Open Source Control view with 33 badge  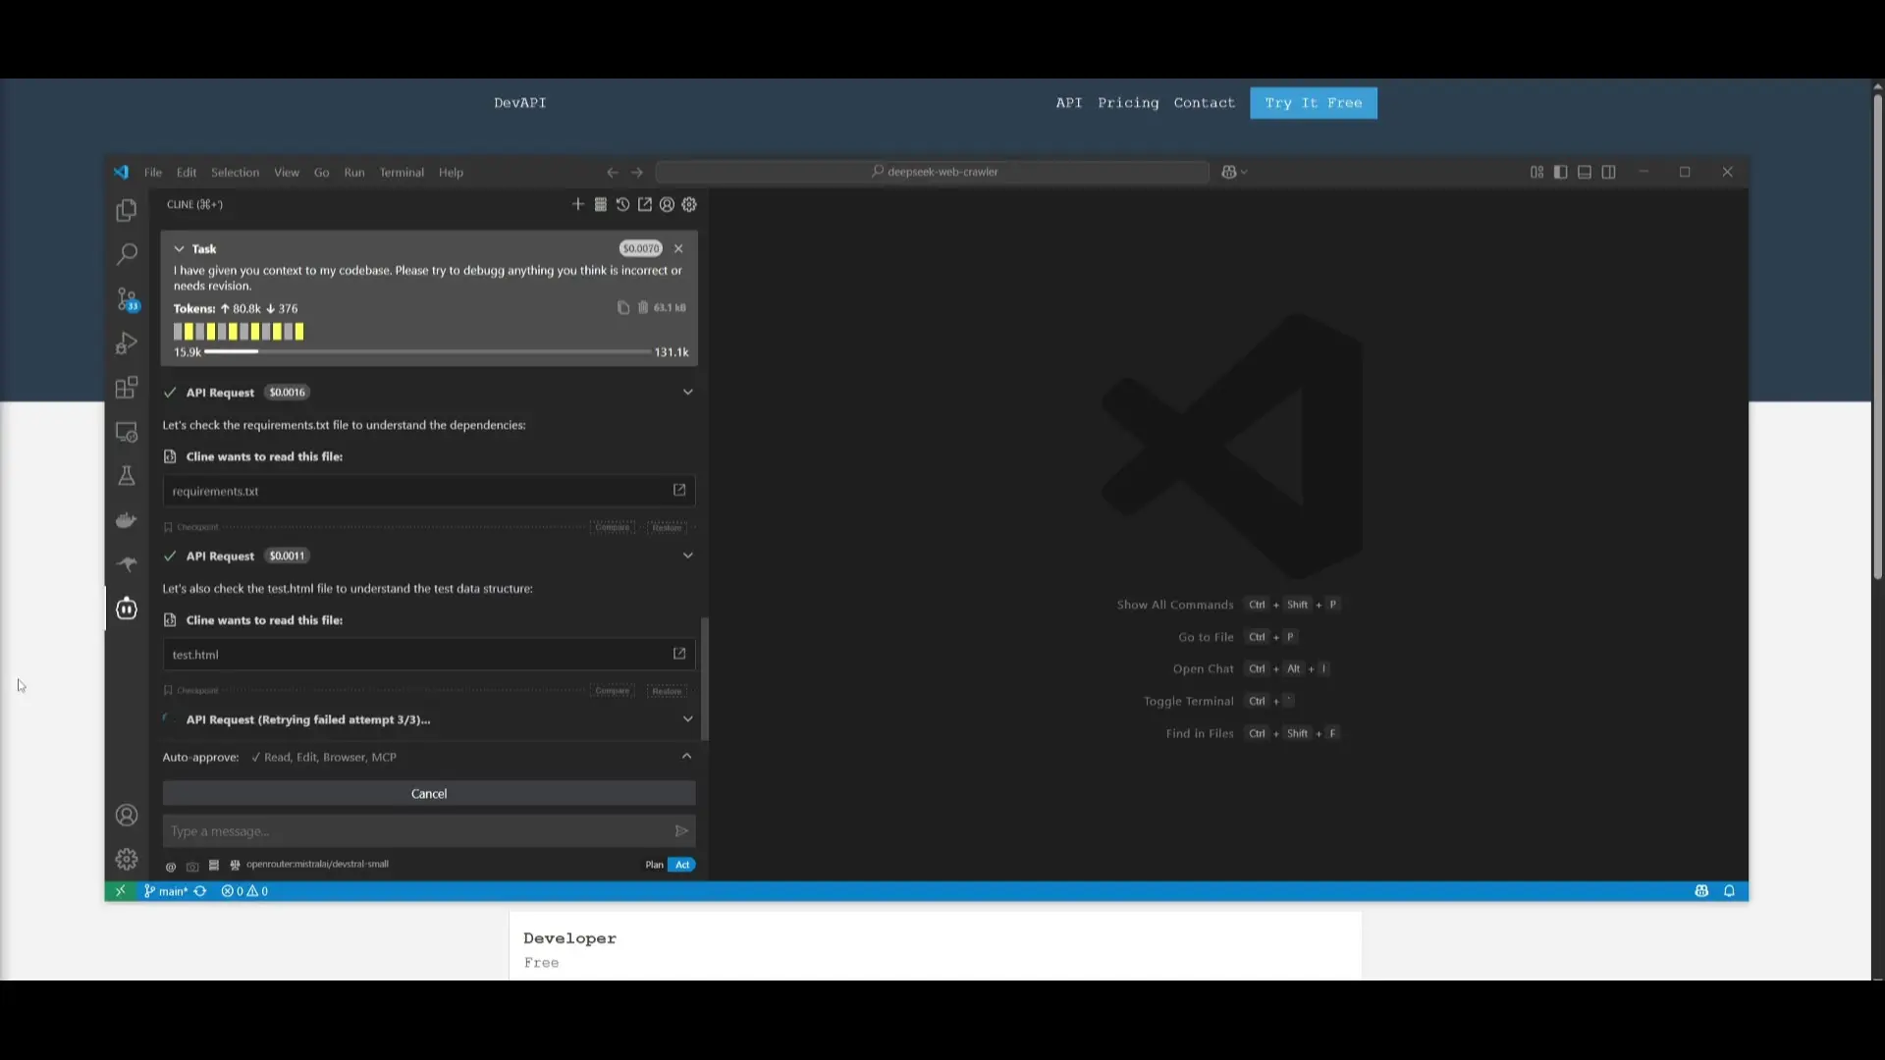(127, 298)
